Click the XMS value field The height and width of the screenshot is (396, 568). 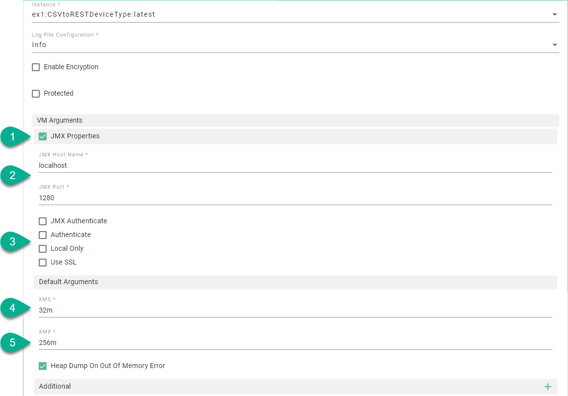(294, 311)
